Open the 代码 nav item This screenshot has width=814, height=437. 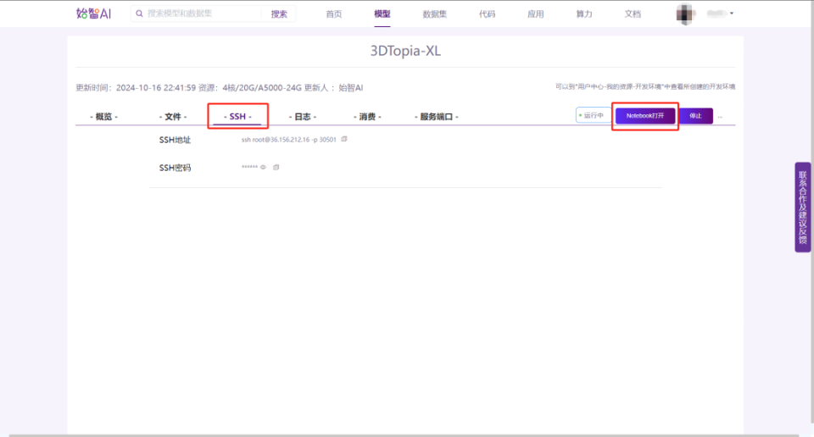487,14
